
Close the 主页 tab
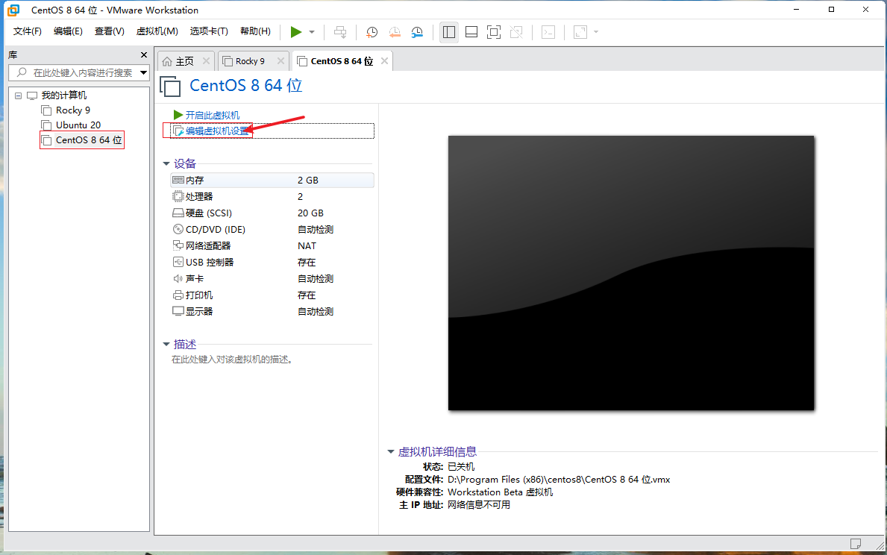pyautogui.click(x=206, y=60)
